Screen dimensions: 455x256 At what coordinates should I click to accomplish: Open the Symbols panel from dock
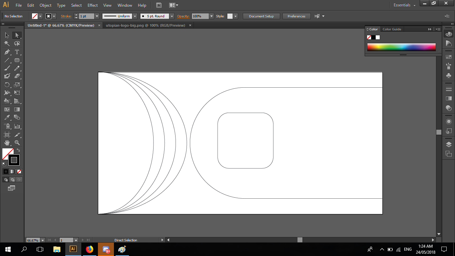tap(449, 76)
